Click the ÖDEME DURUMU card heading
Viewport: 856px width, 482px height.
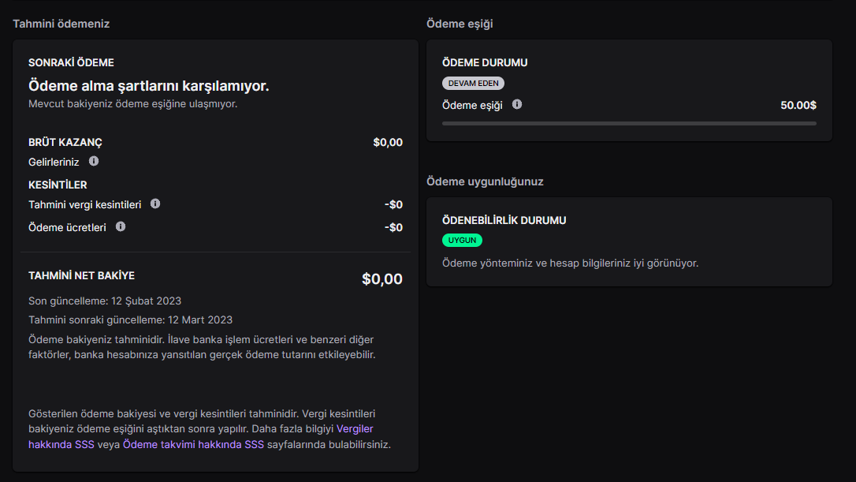[x=485, y=62]
